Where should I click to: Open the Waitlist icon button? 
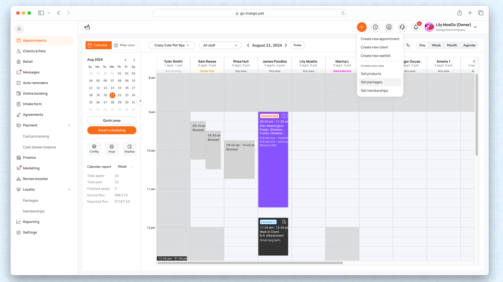(x=129, y=149)
